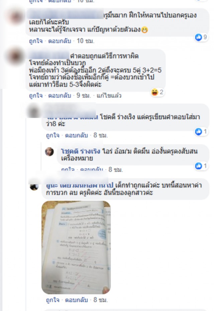Screen dimensions: 214x311
Task: Open the workbook photo attachment
Action: 76,247
